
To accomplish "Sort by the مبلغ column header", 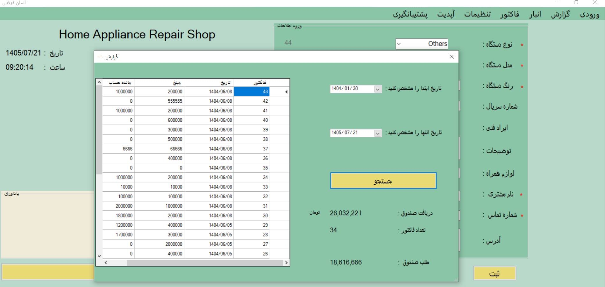I will 159,83.
